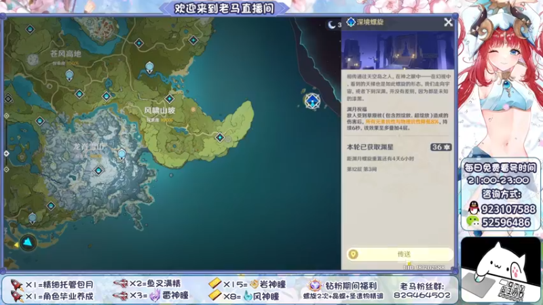This screenshot has width=543, height=305.
Task: Click the map zoom slider handle
Action: point(7,153)
